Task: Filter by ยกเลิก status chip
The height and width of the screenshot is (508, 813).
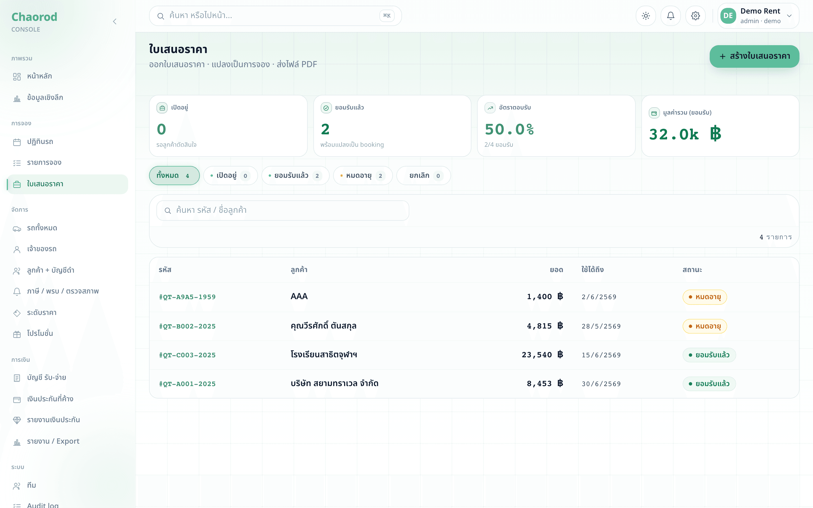Action: tap(424, 175)
